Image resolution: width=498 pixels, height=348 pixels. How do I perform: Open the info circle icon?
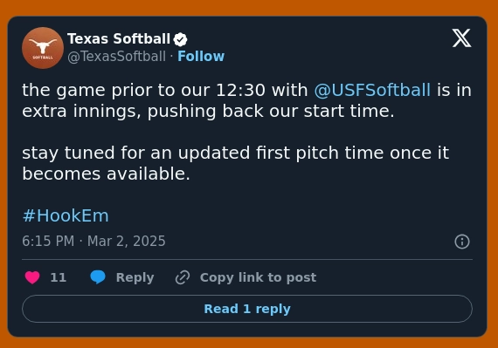pos(462,242)
